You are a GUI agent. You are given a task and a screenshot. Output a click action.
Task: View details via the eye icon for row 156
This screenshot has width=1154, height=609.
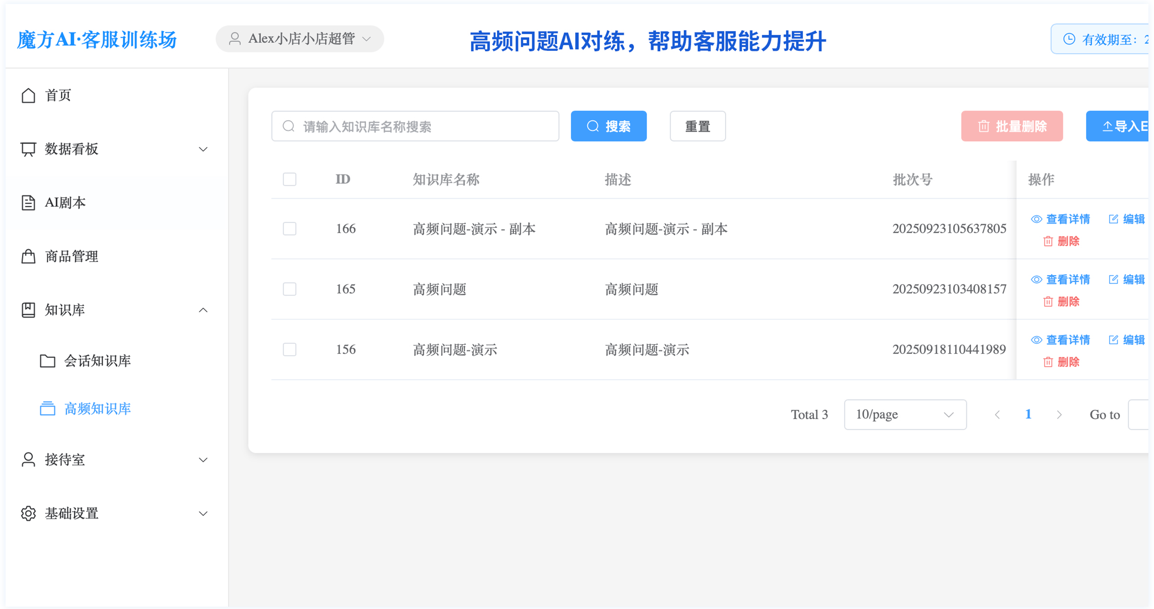tap(1036, 340)
